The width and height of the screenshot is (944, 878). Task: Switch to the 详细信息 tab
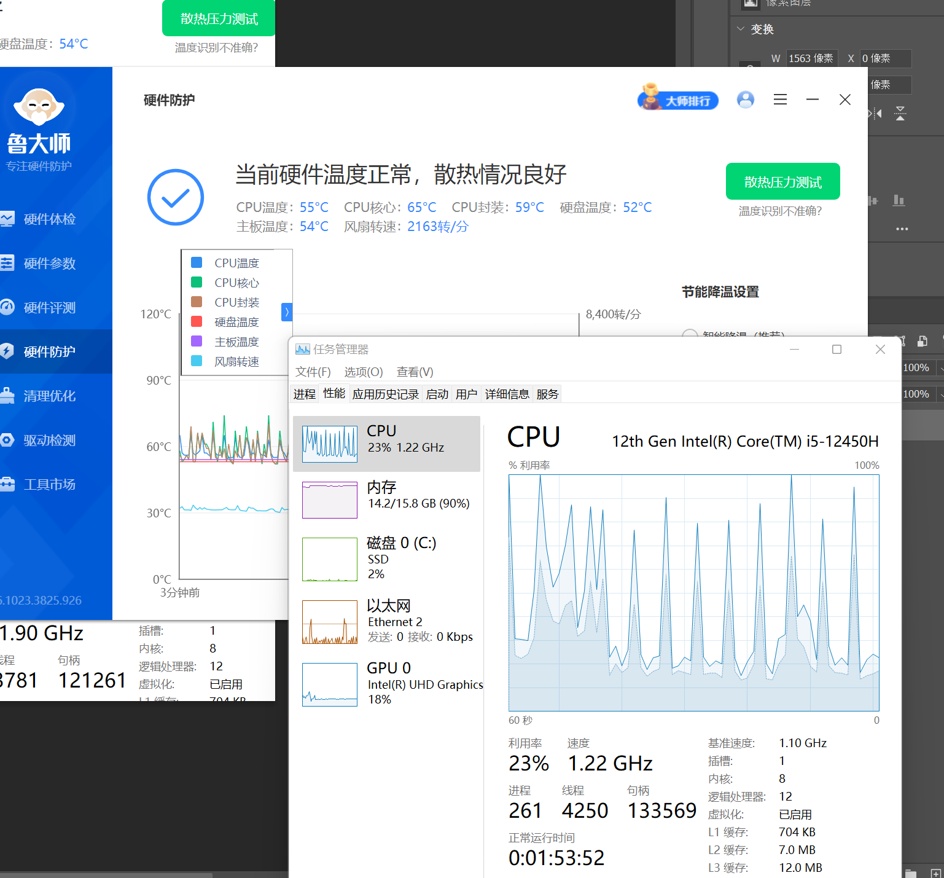(507, 394)
